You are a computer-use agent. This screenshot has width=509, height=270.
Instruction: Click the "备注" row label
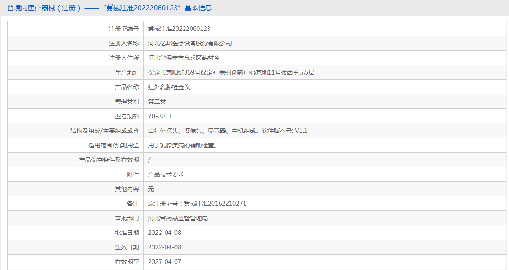(x=133, y=204)
